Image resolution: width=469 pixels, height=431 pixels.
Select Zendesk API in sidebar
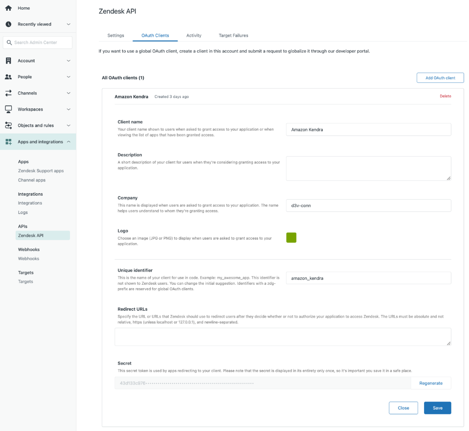(43, 235)
